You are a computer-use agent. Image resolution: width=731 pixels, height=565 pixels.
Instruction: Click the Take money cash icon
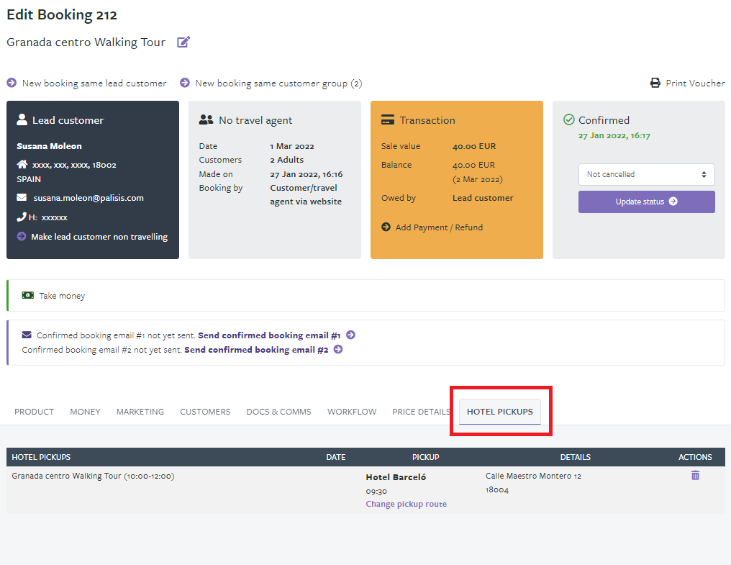click(x=28, y=295)
